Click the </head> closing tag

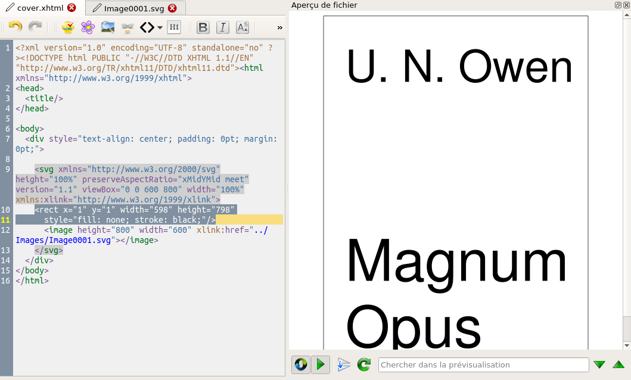[x=32, y=108]
